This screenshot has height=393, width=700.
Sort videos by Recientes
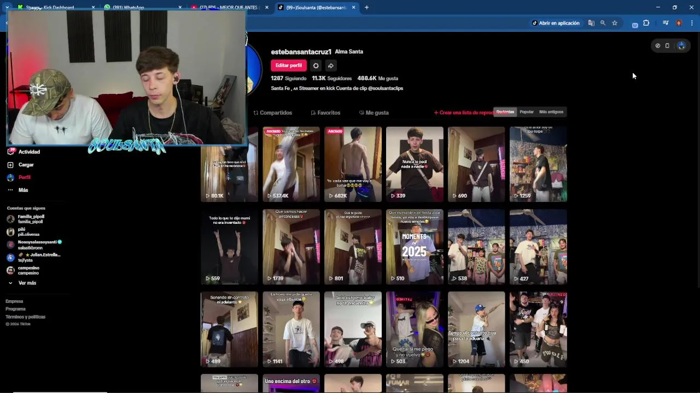coord(505,112)
